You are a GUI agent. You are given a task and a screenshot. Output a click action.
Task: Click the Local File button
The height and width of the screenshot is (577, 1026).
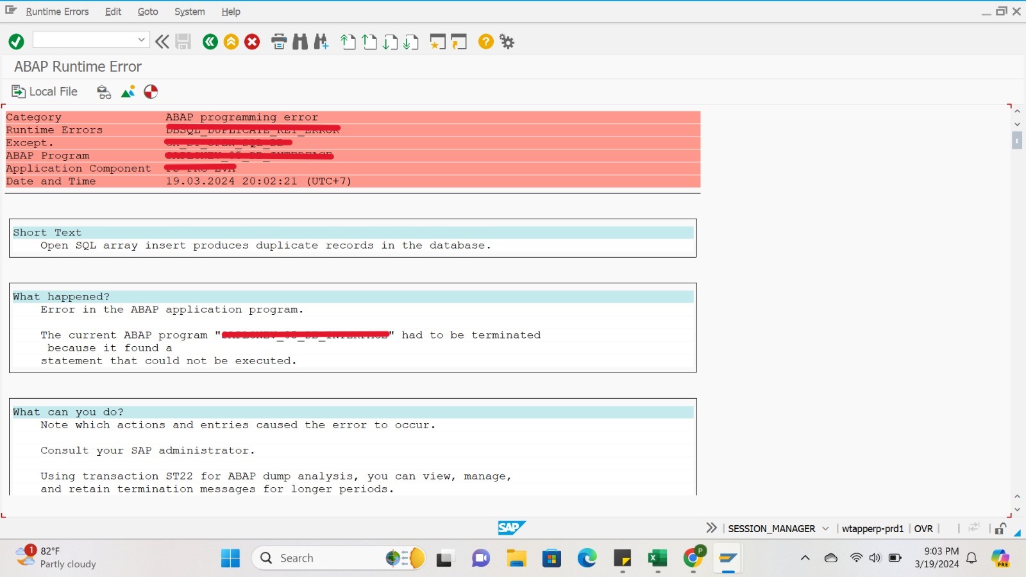tap(45, 92)
